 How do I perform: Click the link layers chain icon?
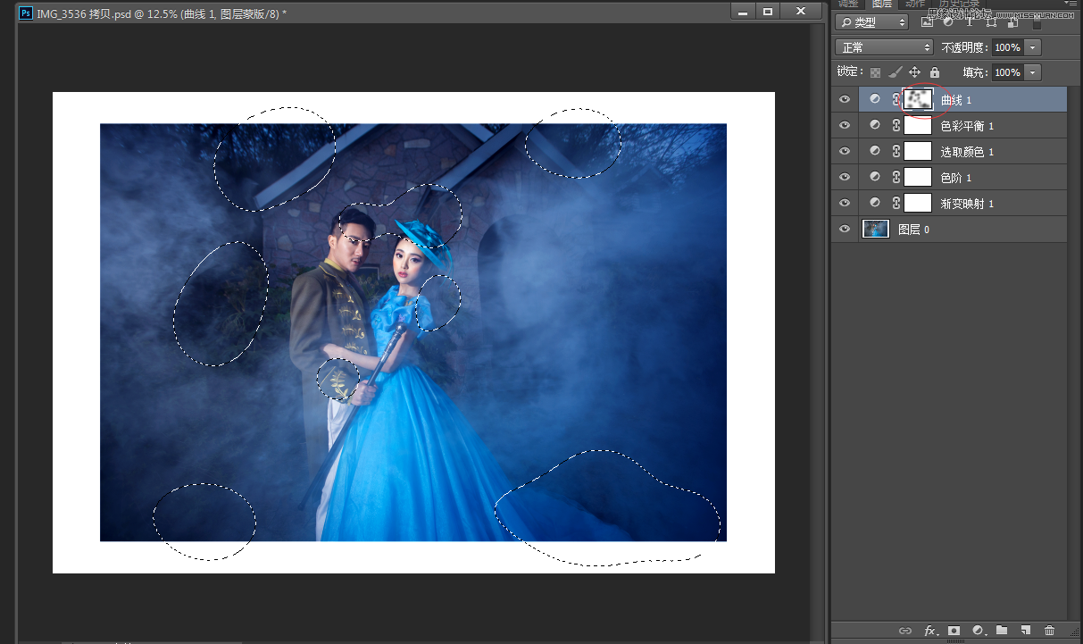pyautogui.click(x=905, y=631)
